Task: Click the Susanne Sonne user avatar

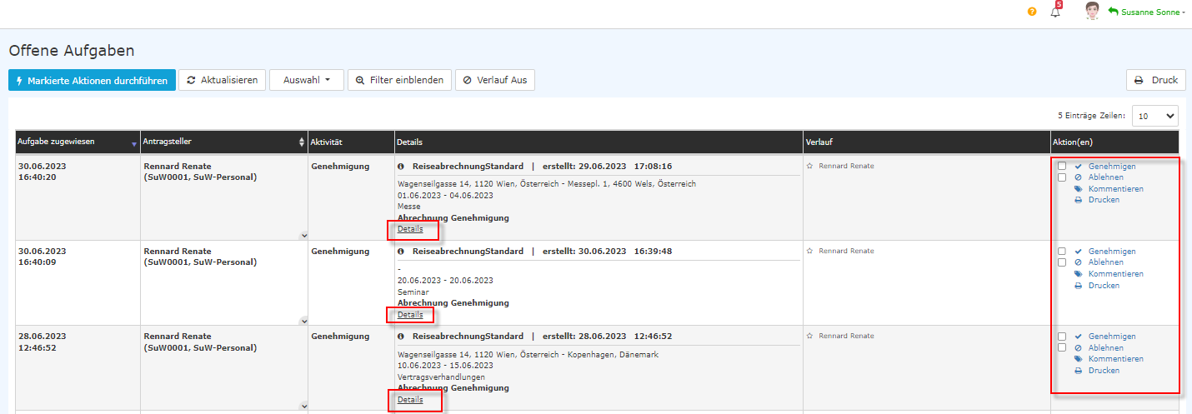Action: (1092, 11)
